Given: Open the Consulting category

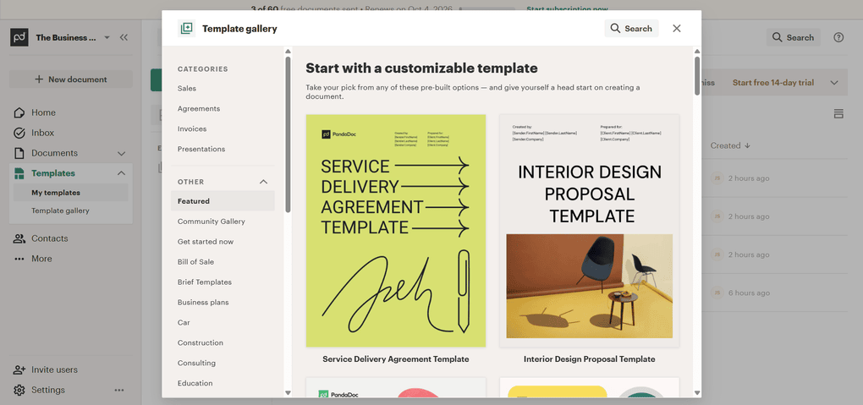Looking at the screenshot, I should click(x=196, y=364).
